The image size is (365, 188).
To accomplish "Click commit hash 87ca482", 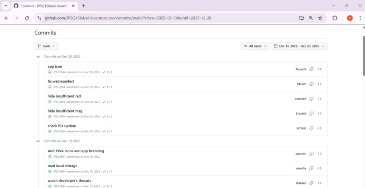I will [x=301, y=113].
